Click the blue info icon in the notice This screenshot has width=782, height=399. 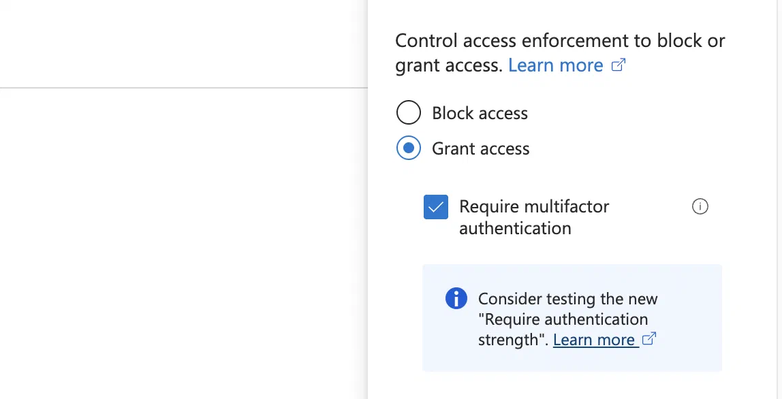(456, 298)
